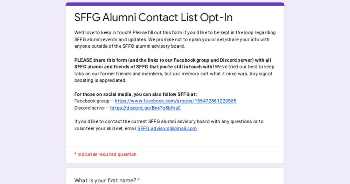Select the first name question card

point(175,176)
